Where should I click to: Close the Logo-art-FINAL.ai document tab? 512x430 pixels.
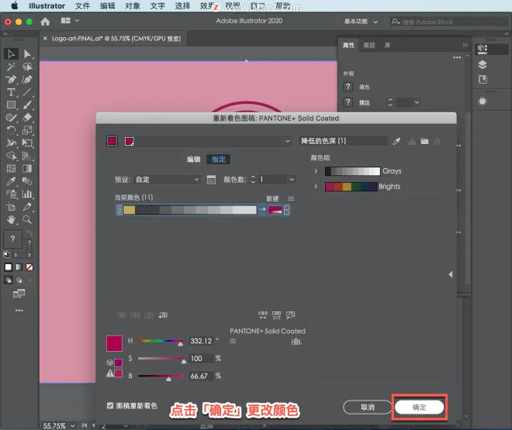click(x=45, y=39)
